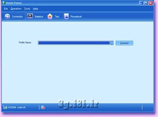Open the File menu
This screenshot has height=117, width=158.
[6, 9]
